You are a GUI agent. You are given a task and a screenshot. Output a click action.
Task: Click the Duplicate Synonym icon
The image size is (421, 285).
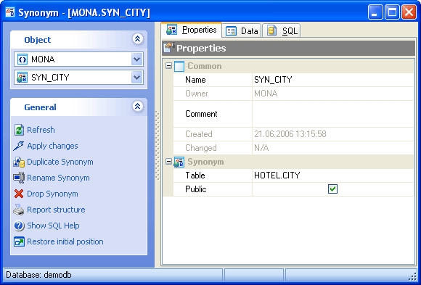19,162
